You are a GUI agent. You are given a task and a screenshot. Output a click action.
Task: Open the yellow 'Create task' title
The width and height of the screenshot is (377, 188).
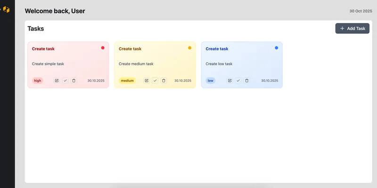pos(130,49)
